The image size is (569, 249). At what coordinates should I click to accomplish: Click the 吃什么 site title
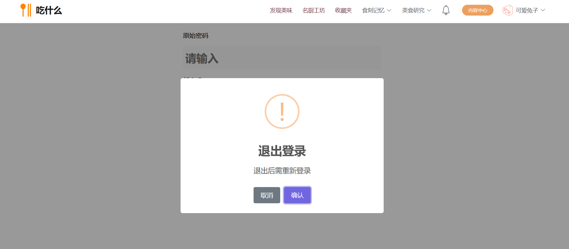coord(49,10)
